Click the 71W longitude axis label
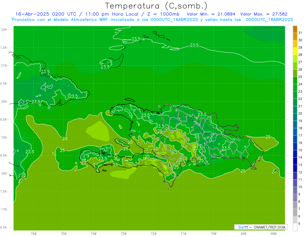 click(x=183, y=234)
